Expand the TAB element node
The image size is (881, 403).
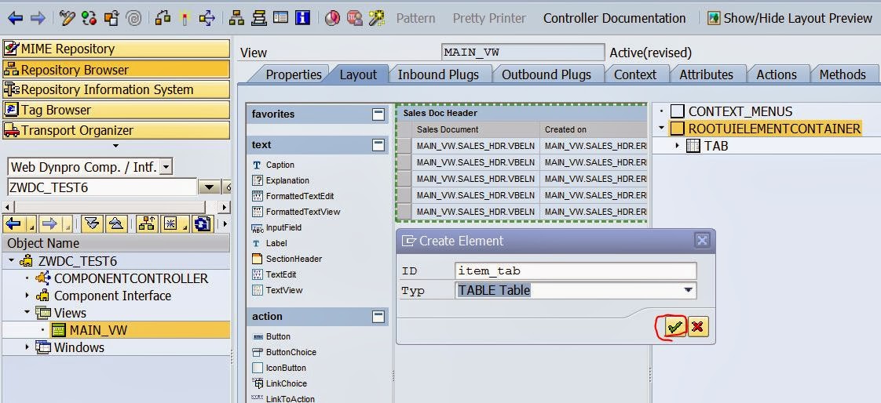point(677,146)
